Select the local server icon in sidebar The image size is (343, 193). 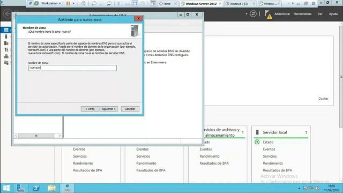tap(6, 36)
